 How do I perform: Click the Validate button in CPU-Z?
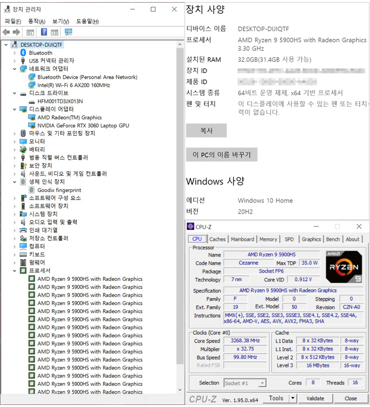tap(315, 398)
